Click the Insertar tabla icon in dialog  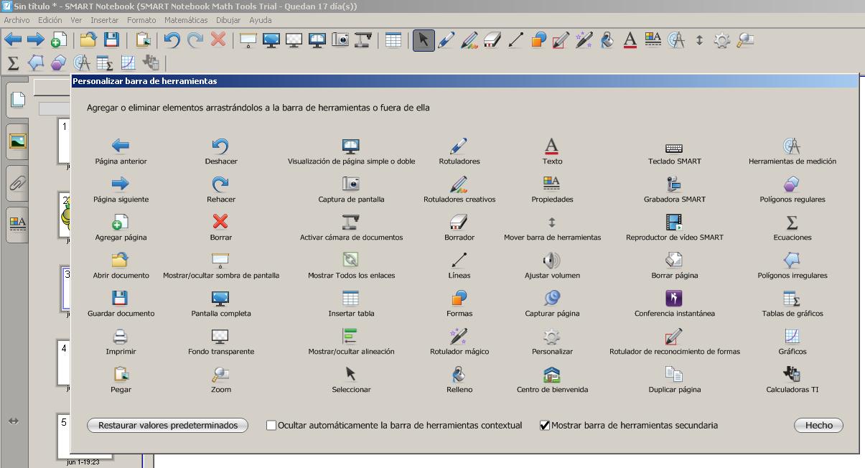pyautogui.click(x=350, y=298)
